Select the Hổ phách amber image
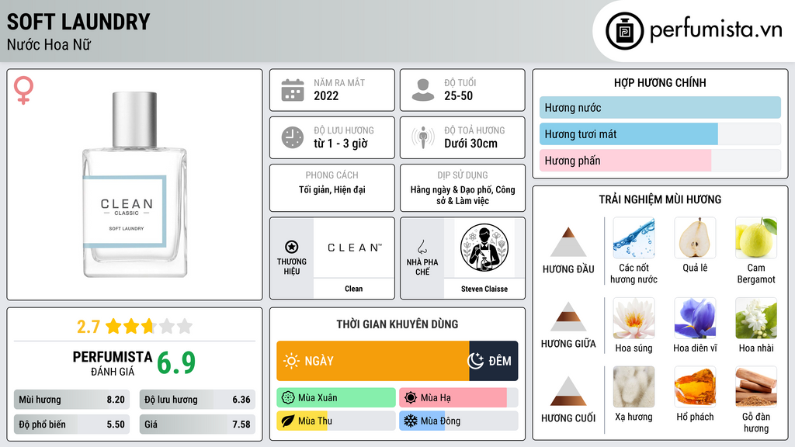Screen dimensions: 795x447 click(x=695, y=386)
